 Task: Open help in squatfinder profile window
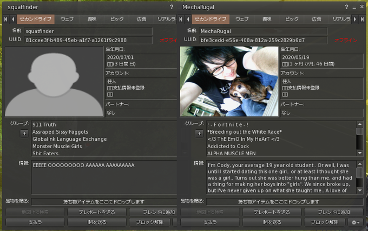pos(172,7)
